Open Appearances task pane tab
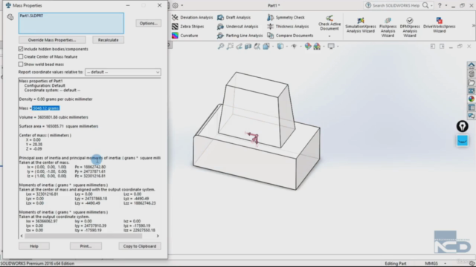Viewport: 476px width, 267px height. 471,99
